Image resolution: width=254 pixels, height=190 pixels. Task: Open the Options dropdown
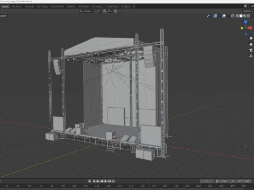coord(248,11)
